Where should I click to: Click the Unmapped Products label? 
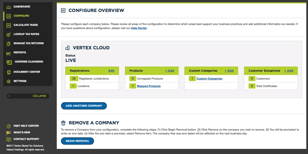pyautogui.click(x=150, y=79)
